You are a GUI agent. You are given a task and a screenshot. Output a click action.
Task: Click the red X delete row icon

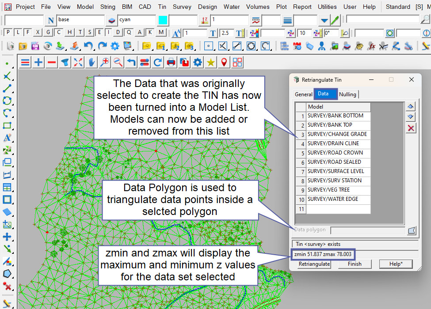pos(411,128)
